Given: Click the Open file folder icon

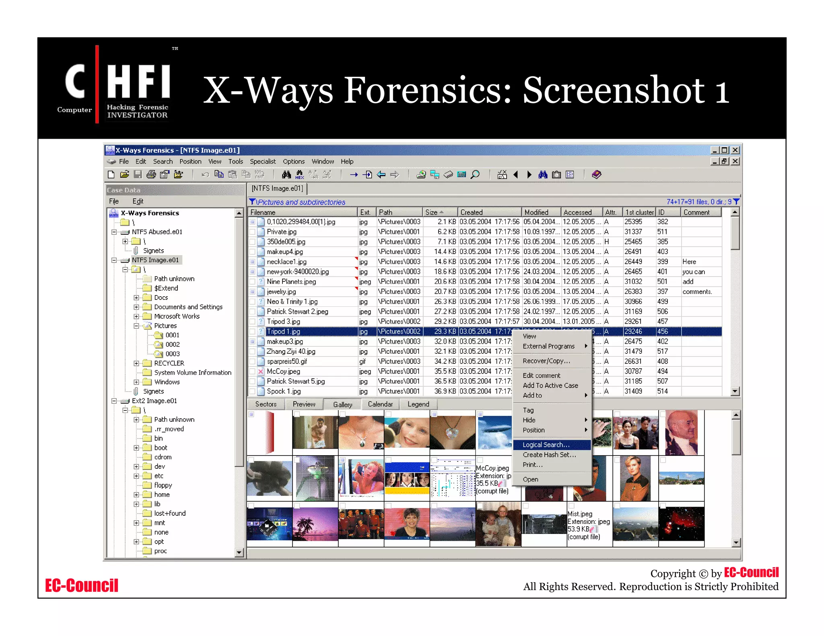Looking at the screenshot, I should click(125, 174).
